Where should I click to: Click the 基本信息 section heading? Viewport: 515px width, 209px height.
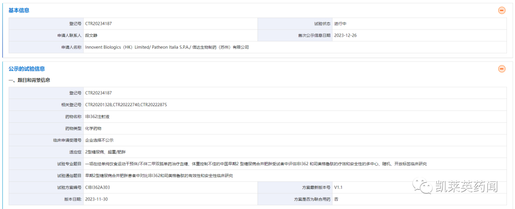pos(19,10)
